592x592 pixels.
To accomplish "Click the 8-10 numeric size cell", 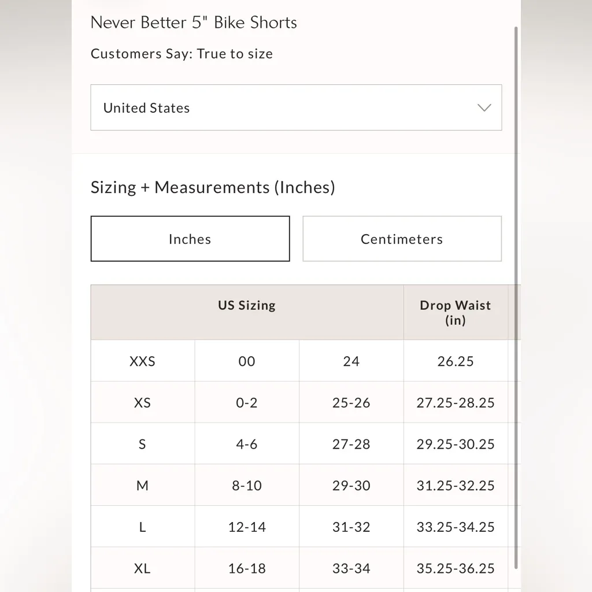I will pos(247,486).
